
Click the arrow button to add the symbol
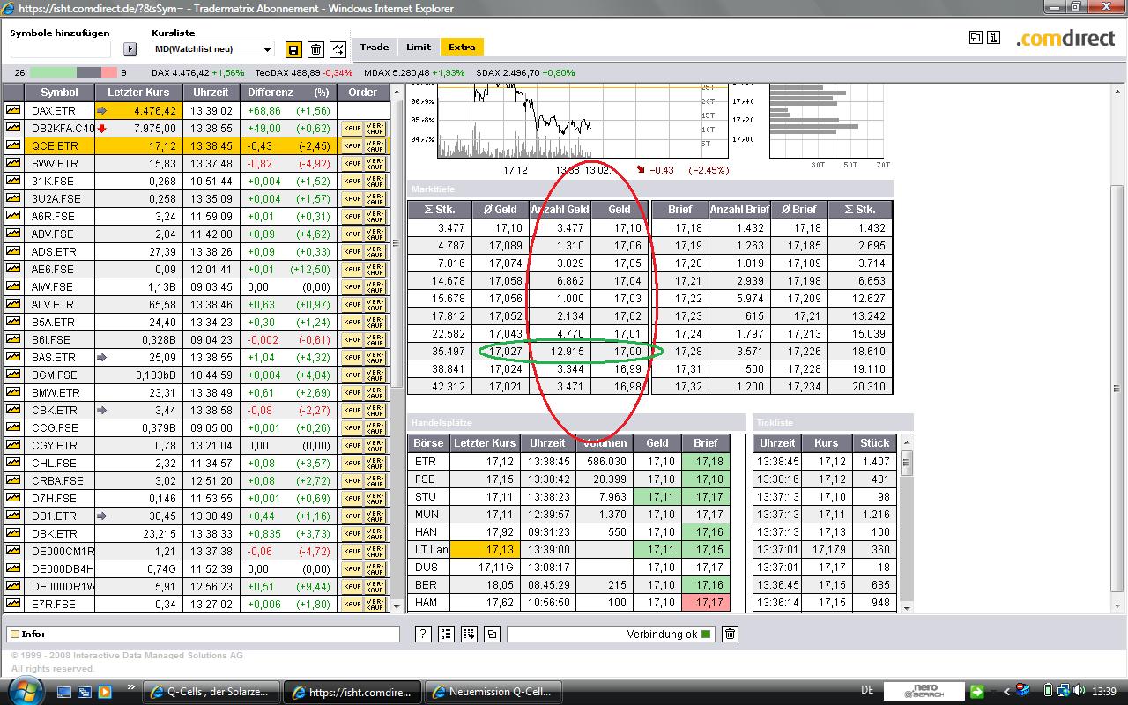click(x=130, y=49)
